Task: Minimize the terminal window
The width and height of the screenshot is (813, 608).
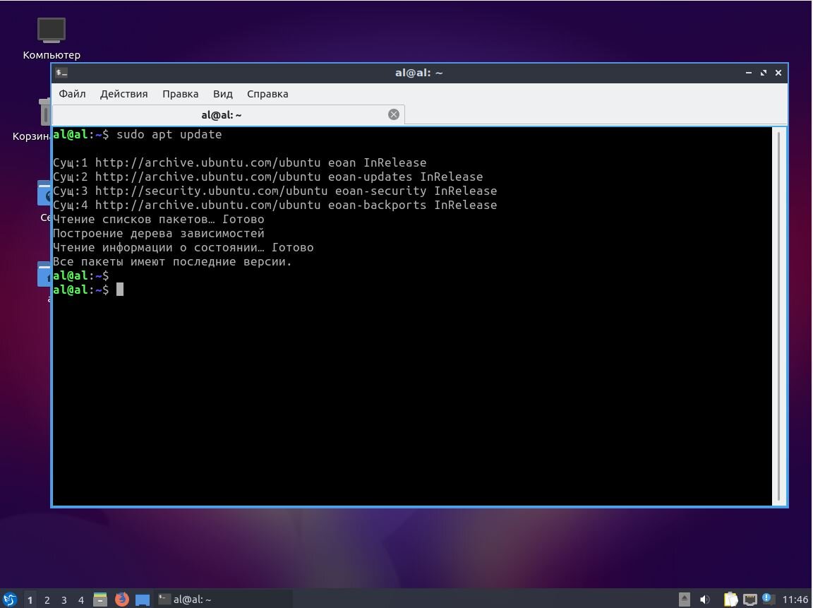Action: 749,73
